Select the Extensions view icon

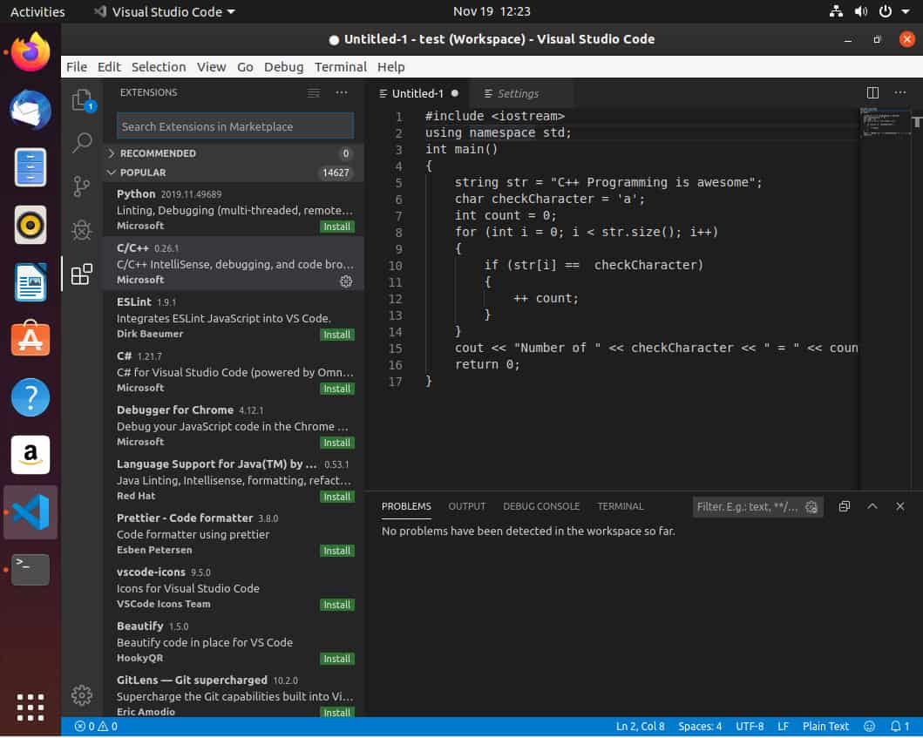(x=82, y=274)
